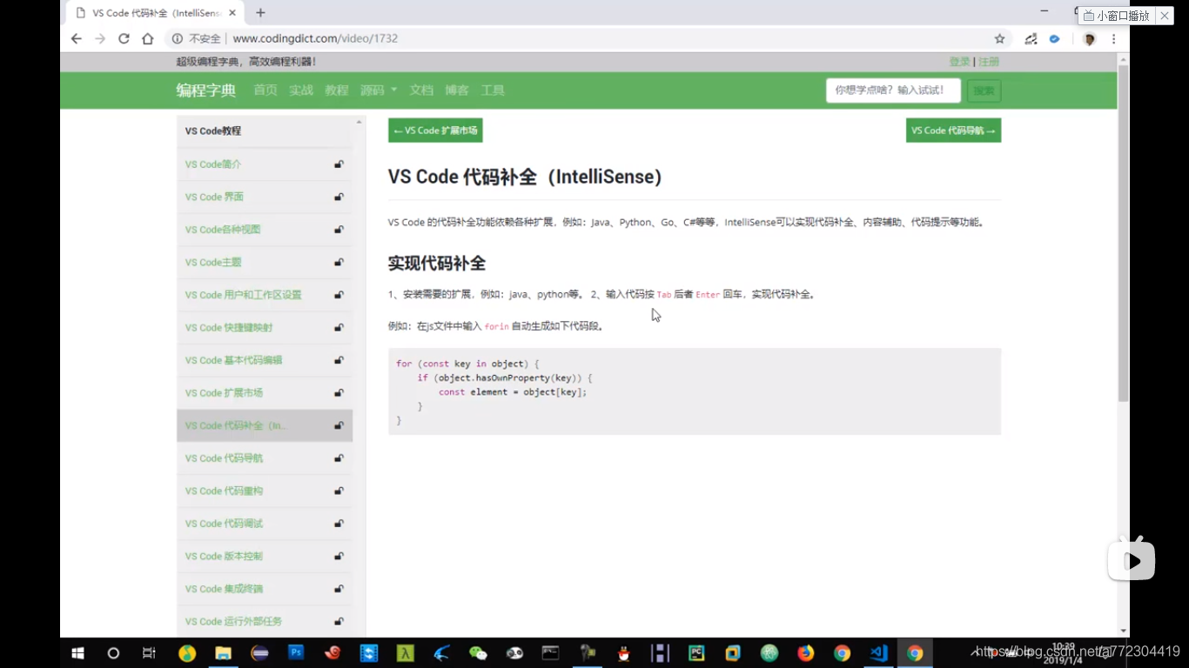Screen dimensions: 1189x668
Task: Switch to VS Code on the taskbar
Action: tap(878, 653)
